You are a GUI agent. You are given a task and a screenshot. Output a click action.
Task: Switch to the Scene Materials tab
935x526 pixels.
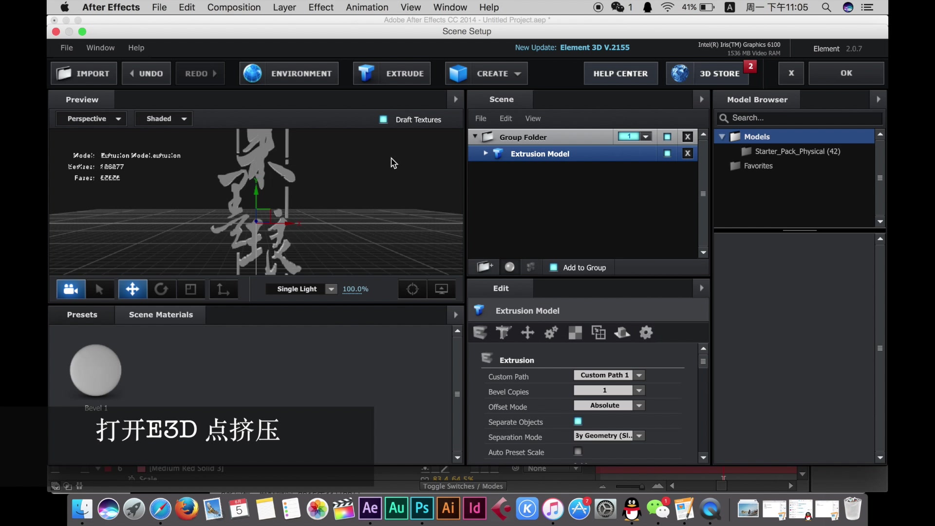[161, 315]
